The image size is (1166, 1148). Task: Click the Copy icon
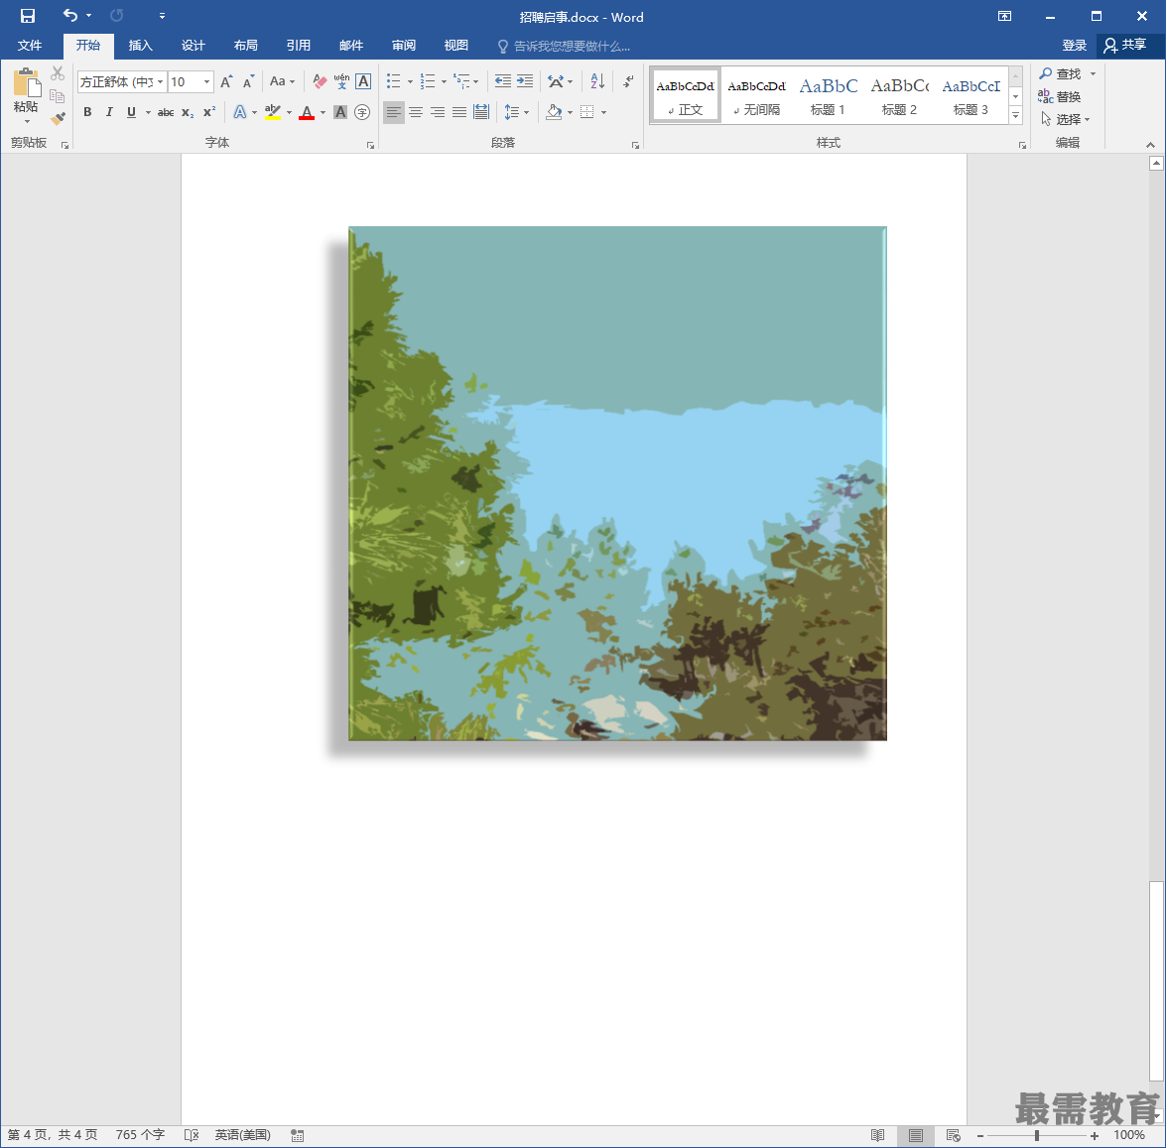pyautogui.click(x=58, y=96)
